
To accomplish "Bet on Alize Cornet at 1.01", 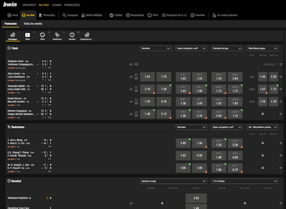I will point(147,77).
